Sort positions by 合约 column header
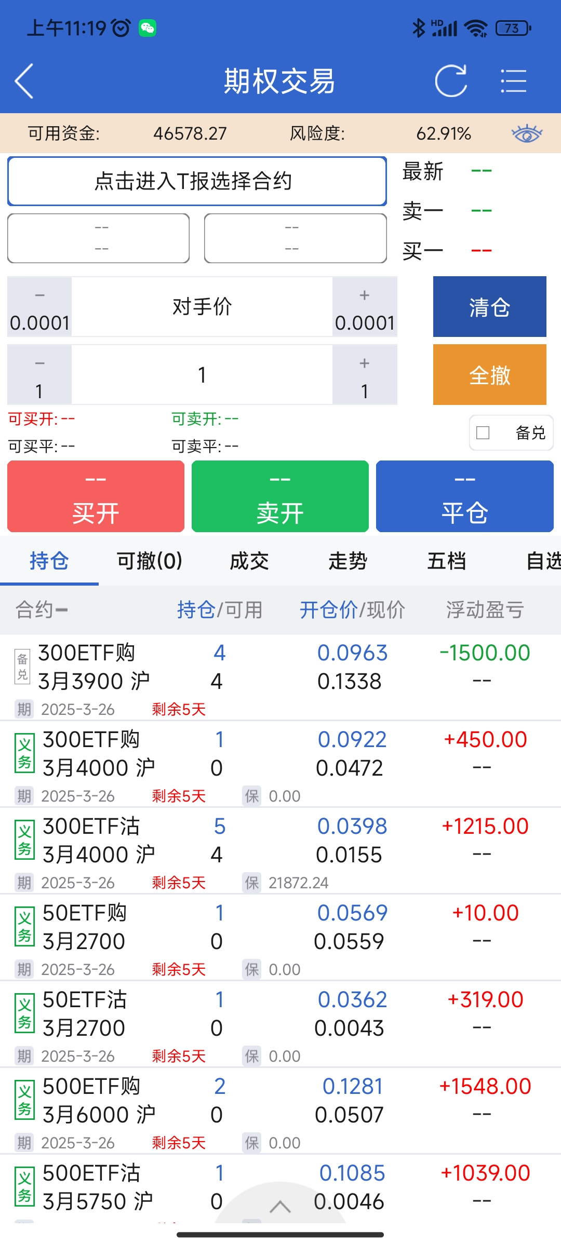561x1246 pixels. coord(42,610)
